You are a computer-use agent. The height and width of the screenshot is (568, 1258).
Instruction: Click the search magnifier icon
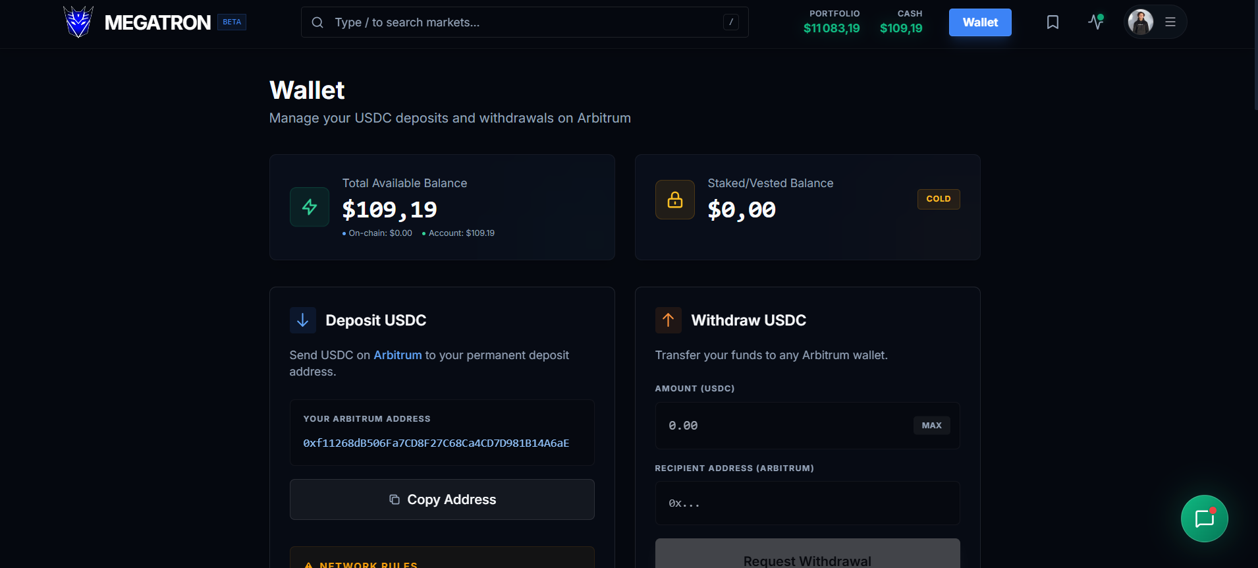click(317, 22)
